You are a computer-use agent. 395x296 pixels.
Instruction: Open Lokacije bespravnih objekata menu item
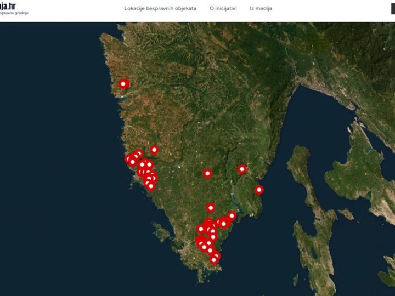(160, 8)
